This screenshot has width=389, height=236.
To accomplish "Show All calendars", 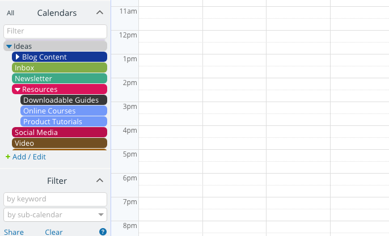I will (x=10, y=13).
